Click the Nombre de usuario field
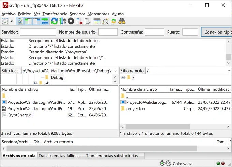This screenshot has height=167, width=232. pos(108,32)
